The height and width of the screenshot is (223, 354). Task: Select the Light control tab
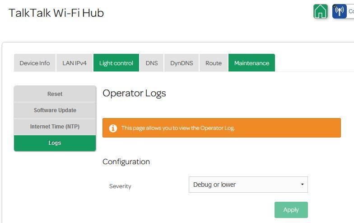click(116, 63)
